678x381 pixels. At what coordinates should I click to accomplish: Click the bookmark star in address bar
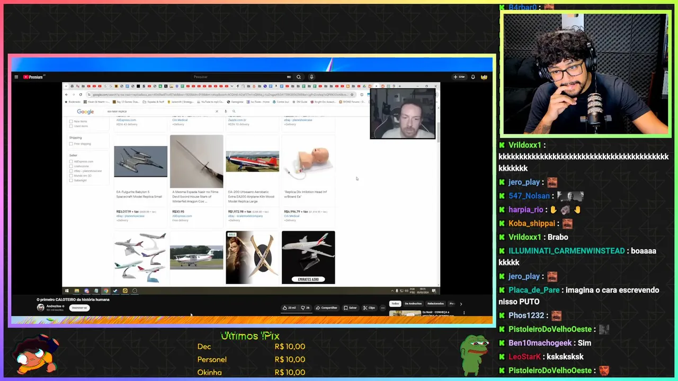(x=352, y=95)
